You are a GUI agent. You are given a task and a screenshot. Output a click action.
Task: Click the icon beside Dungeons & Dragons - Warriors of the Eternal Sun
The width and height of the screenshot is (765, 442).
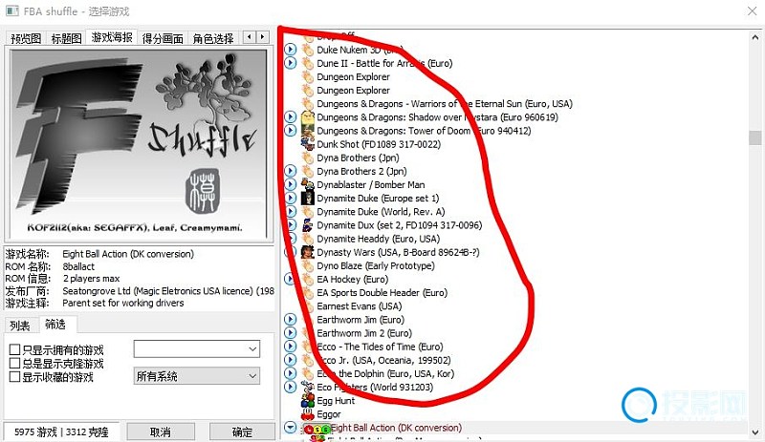point(307,104)
